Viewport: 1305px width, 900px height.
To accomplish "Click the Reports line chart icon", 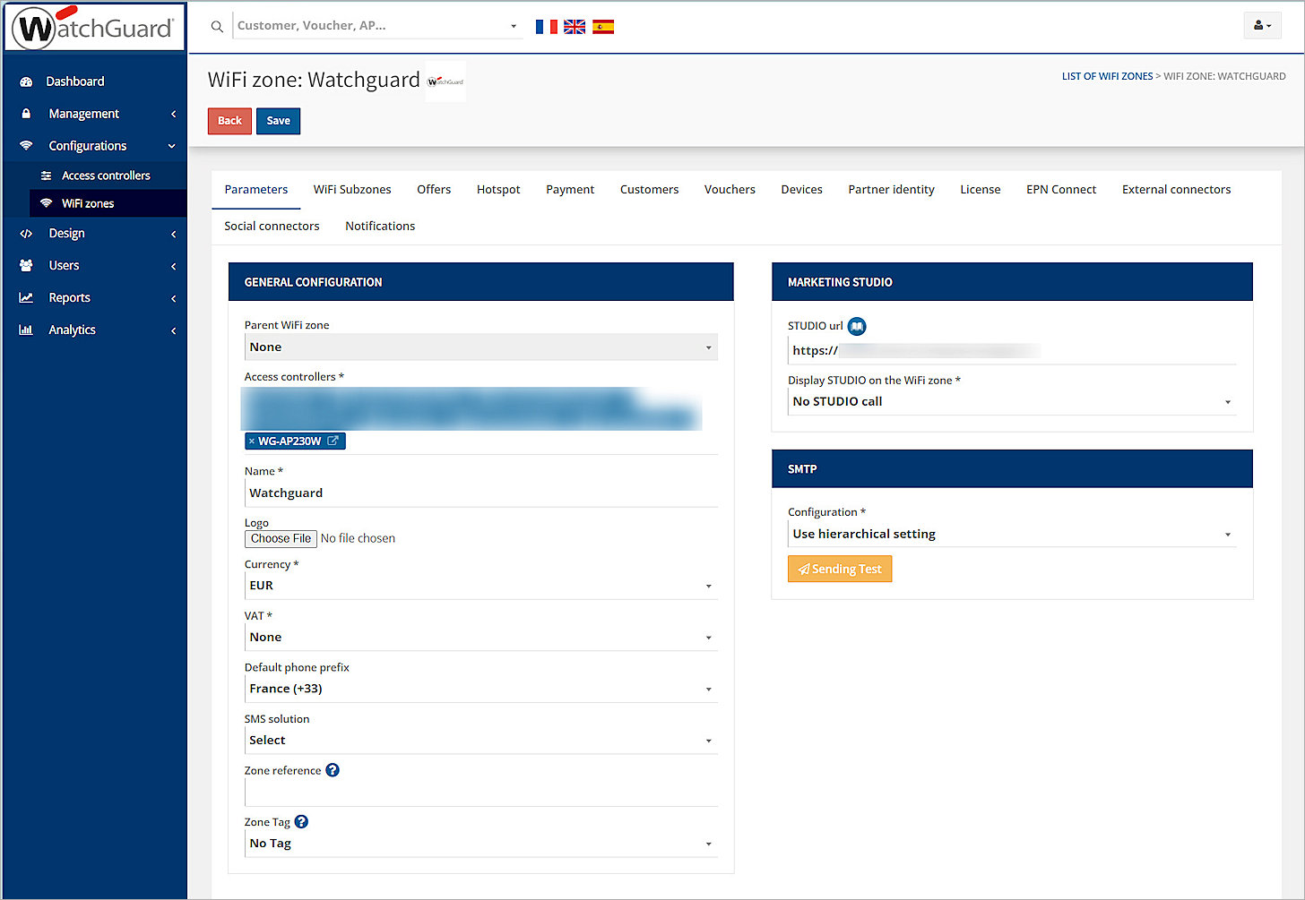I will pos(26,297).
